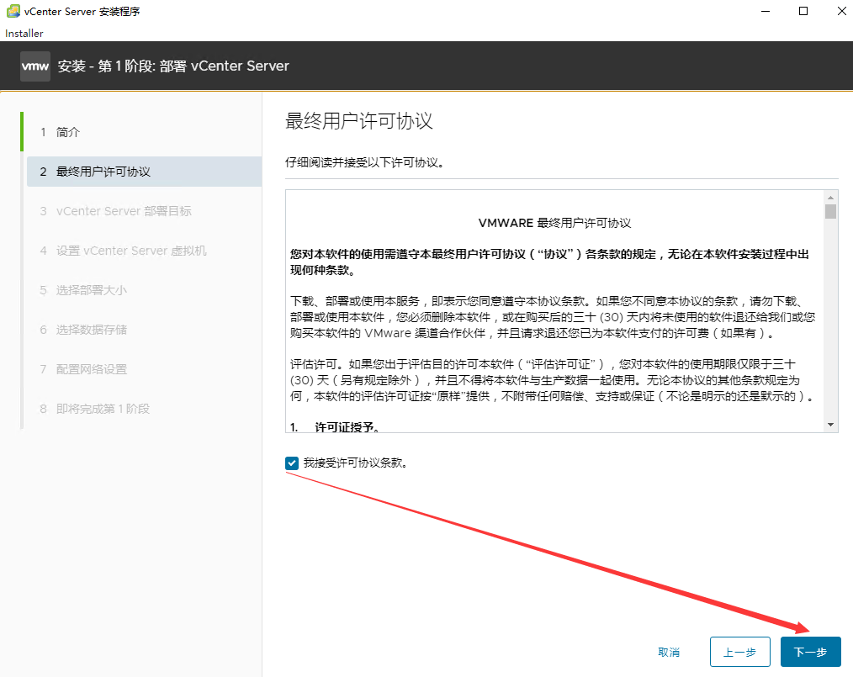This screenshot has height=677, width=853.
Task: Select step 2 最终用户许可协议
Action: [x=144, y=172]
